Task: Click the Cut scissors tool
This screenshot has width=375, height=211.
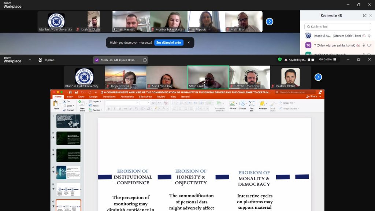Action: [x=67, y=101]
